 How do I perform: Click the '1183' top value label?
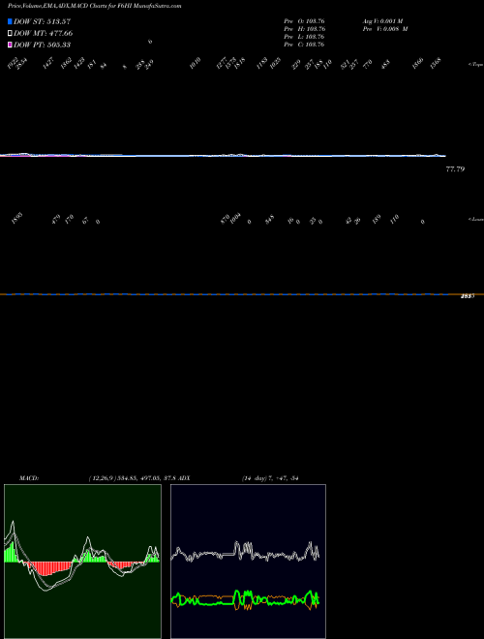[x=261, y=63]
